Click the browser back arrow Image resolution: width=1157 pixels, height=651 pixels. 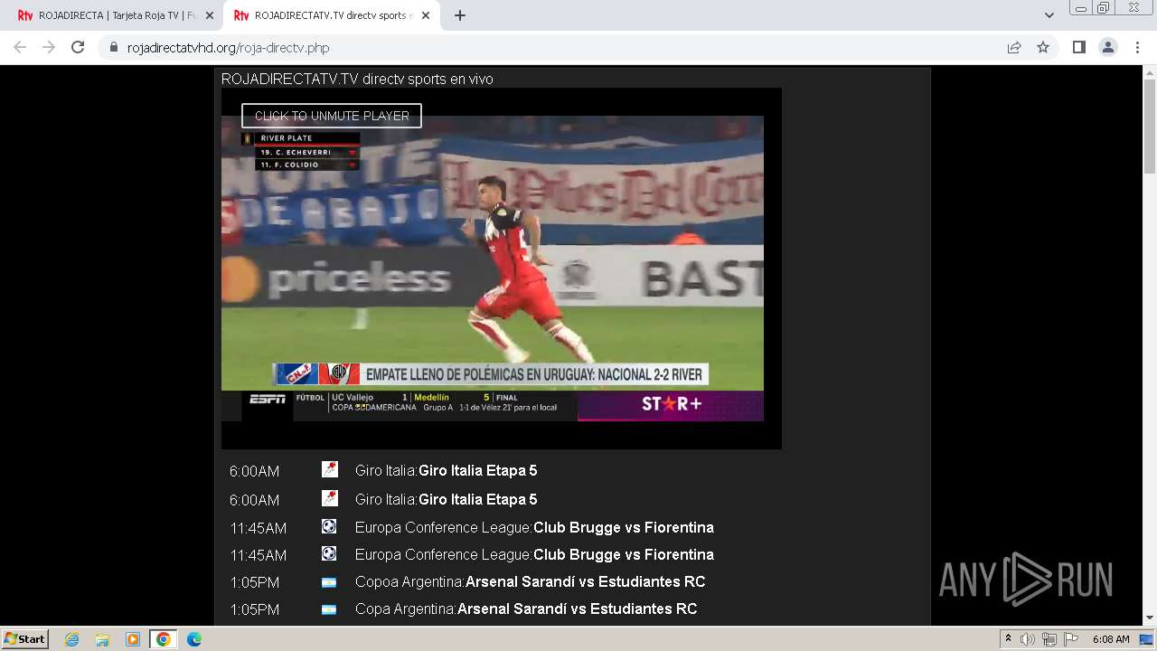(x=20, y=47)
